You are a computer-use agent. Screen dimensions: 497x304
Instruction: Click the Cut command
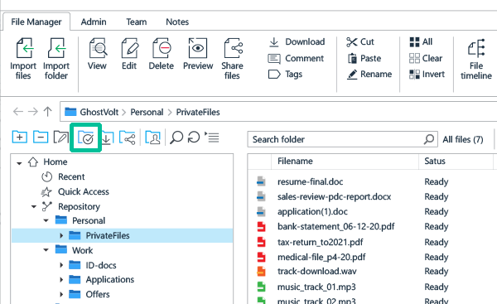coord(360,42)
